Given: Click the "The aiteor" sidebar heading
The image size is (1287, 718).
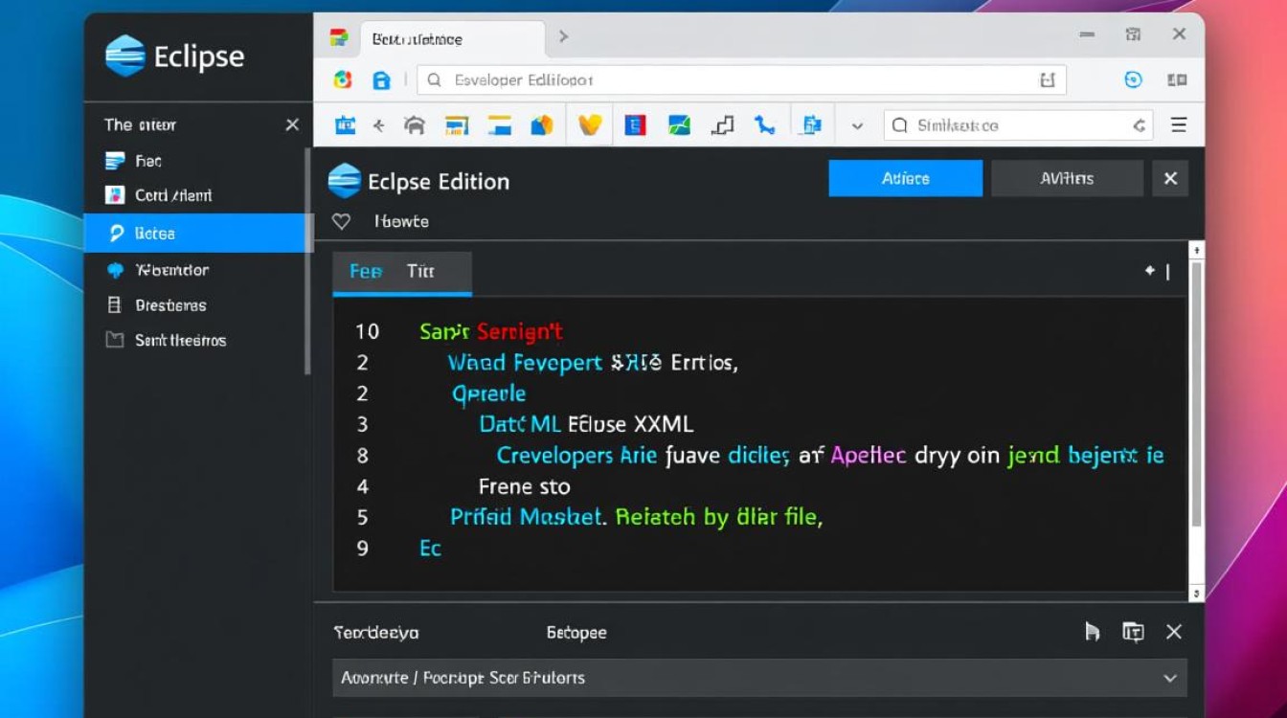Looking at the screenshot, I should (x=140, y=124).
